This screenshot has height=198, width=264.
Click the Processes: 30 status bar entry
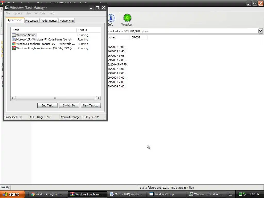(13, 117)
